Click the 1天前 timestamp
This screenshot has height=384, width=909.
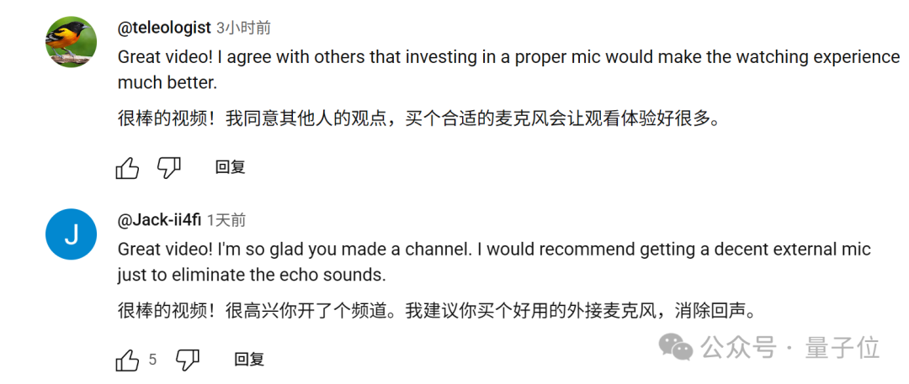point(226,220)
